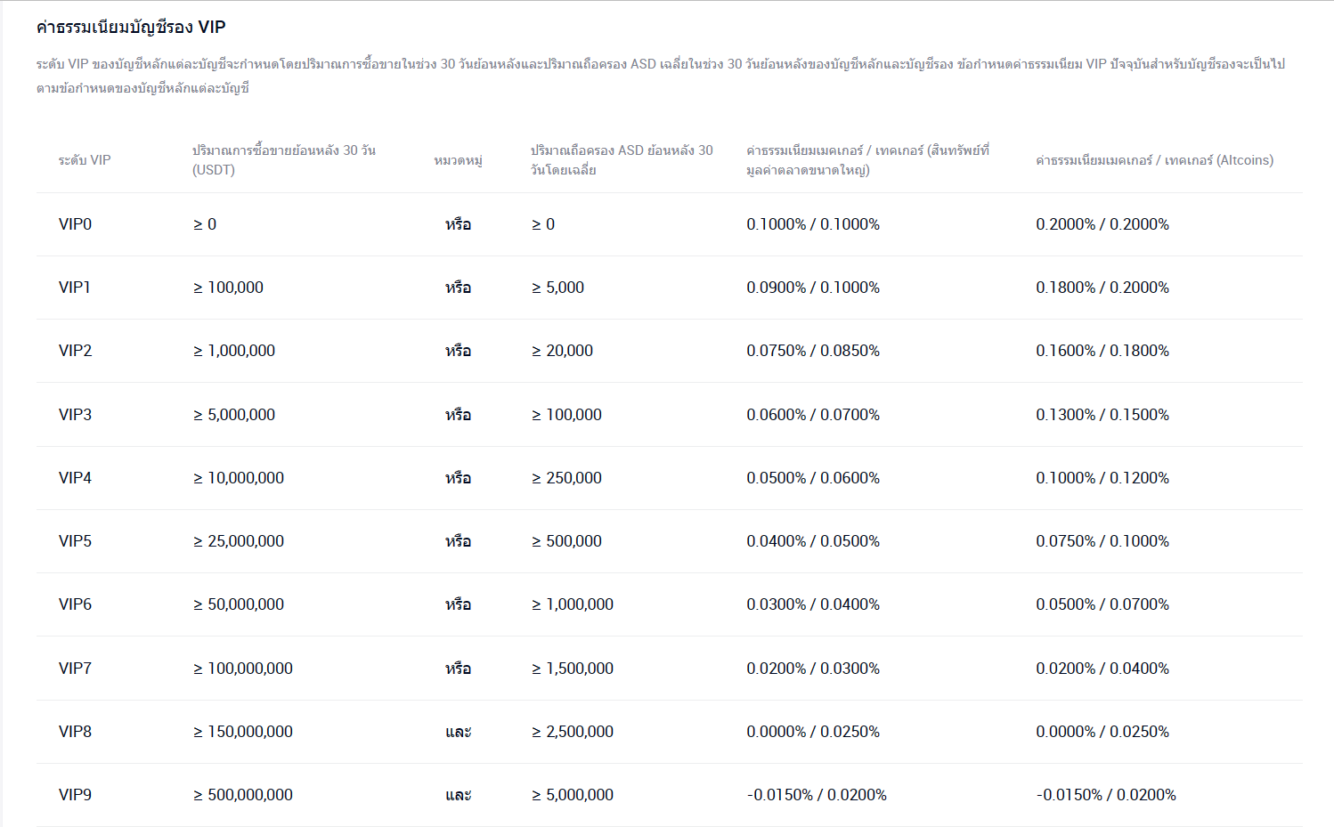Click the ≥ 100,000,000 volume cell
The image size is (1334, 827).
point(243,669)
